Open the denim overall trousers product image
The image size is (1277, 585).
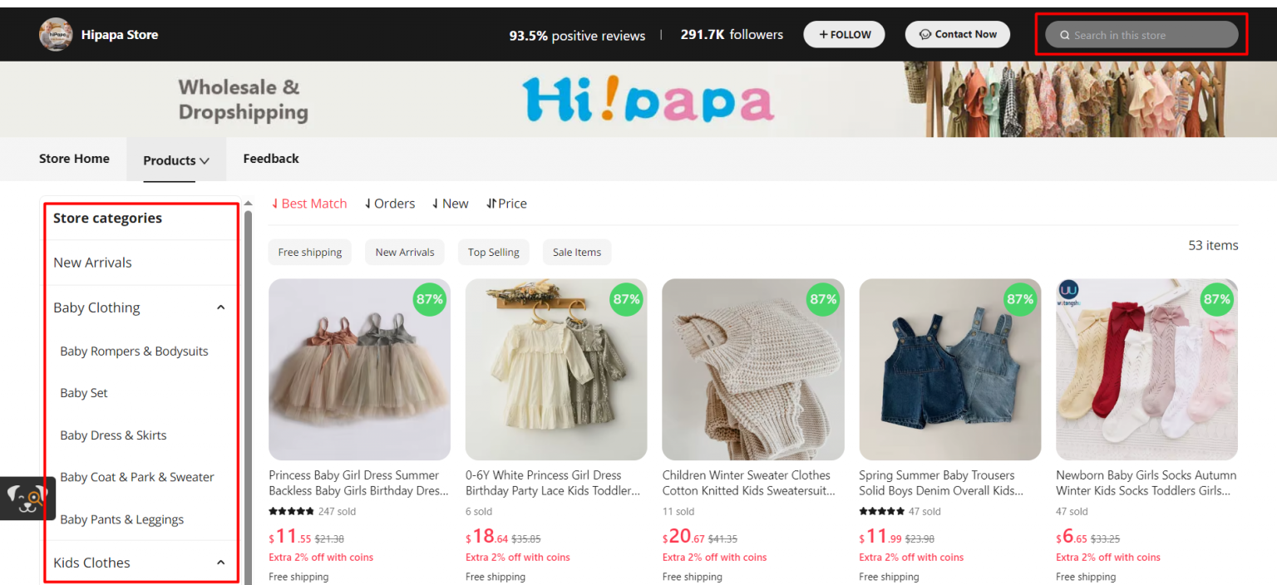[x=949, y=369]
